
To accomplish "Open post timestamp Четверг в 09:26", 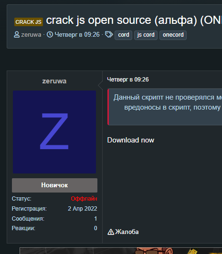I will (x=128, y=80).
